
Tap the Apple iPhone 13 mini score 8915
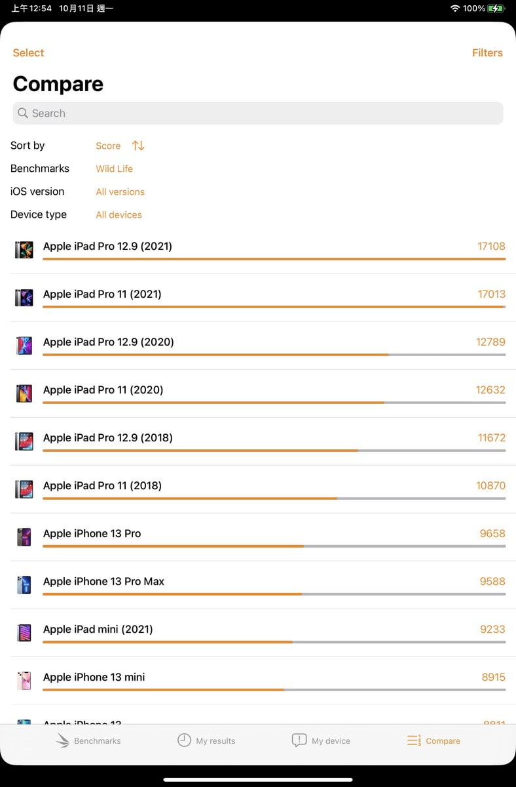[x=493, y=677]
